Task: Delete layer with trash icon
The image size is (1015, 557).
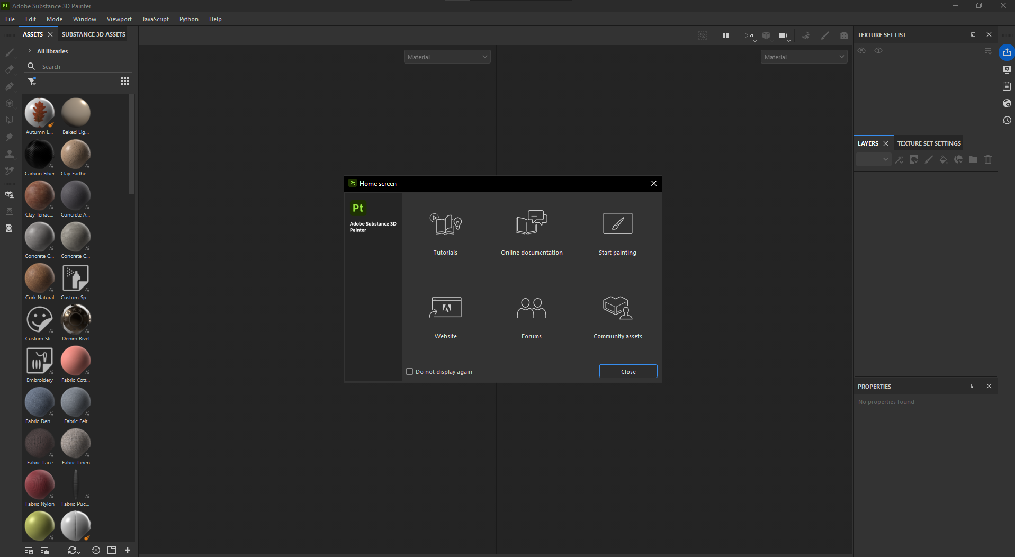Action: coord(987,159)
